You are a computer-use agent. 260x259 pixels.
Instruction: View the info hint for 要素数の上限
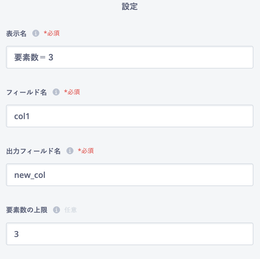(x=57, y=210)
